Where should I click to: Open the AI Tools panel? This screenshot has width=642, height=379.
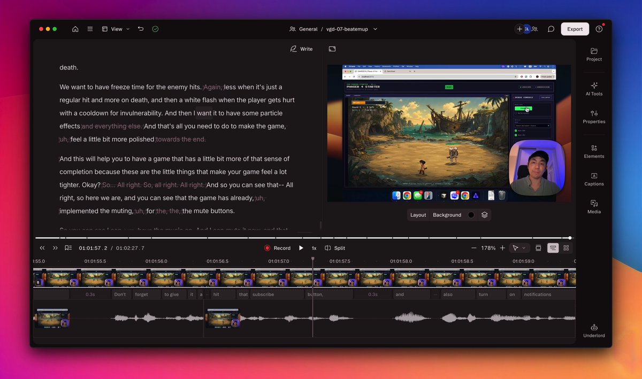click(594, 89)
